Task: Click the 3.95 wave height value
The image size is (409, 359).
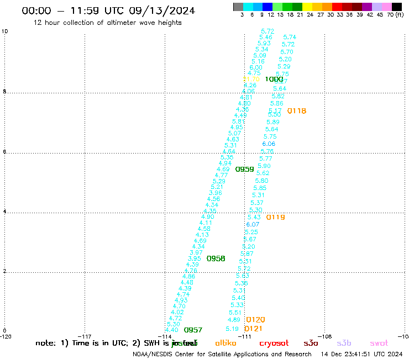Action: [x=195, y=258]
